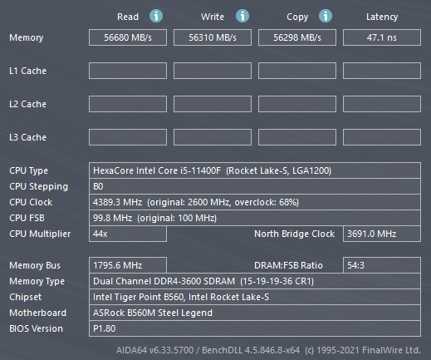Click the empty L1 Cache Read field
This screenshot has height=360, width=431.
point(128,71)
